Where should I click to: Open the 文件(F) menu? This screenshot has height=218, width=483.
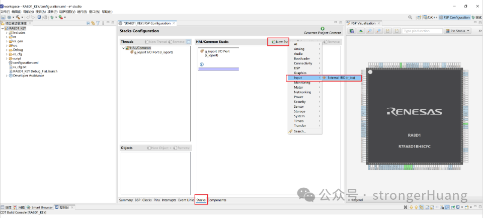tap(5, 12)
